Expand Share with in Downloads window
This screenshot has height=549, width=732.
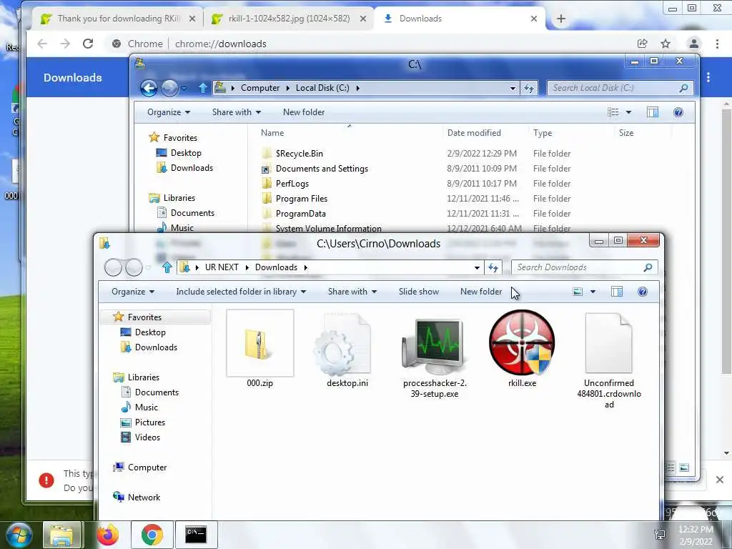352,292
